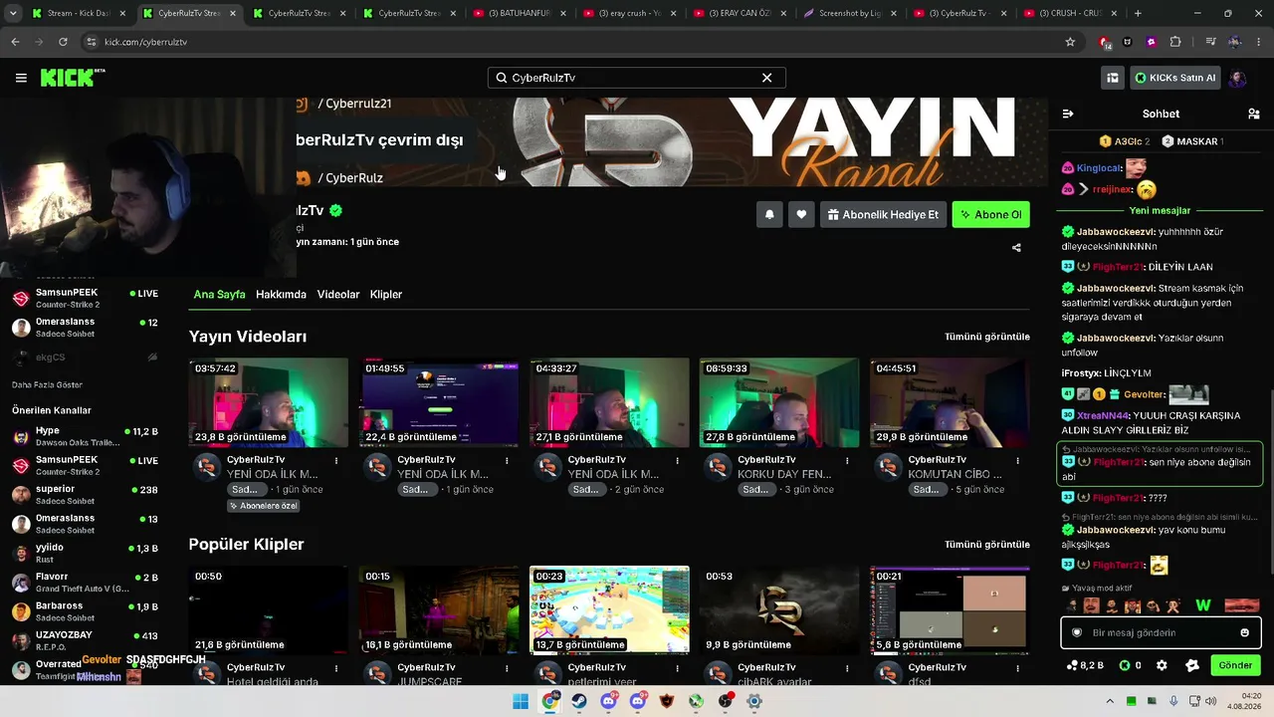Open the Barbaross channel avatar
The height and width of the screenshot is (717, 1274).
(x=21, y=611)
